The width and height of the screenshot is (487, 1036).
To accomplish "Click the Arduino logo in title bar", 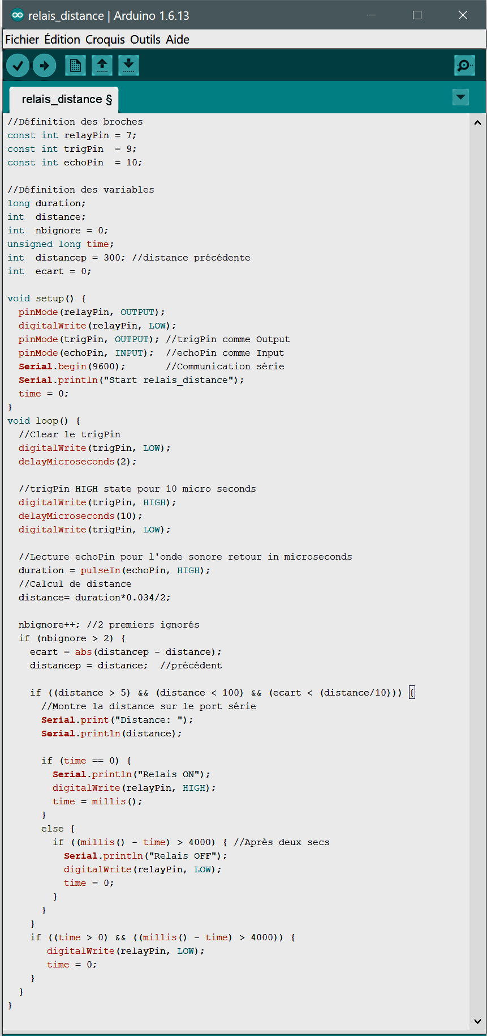I will (18, 15).
